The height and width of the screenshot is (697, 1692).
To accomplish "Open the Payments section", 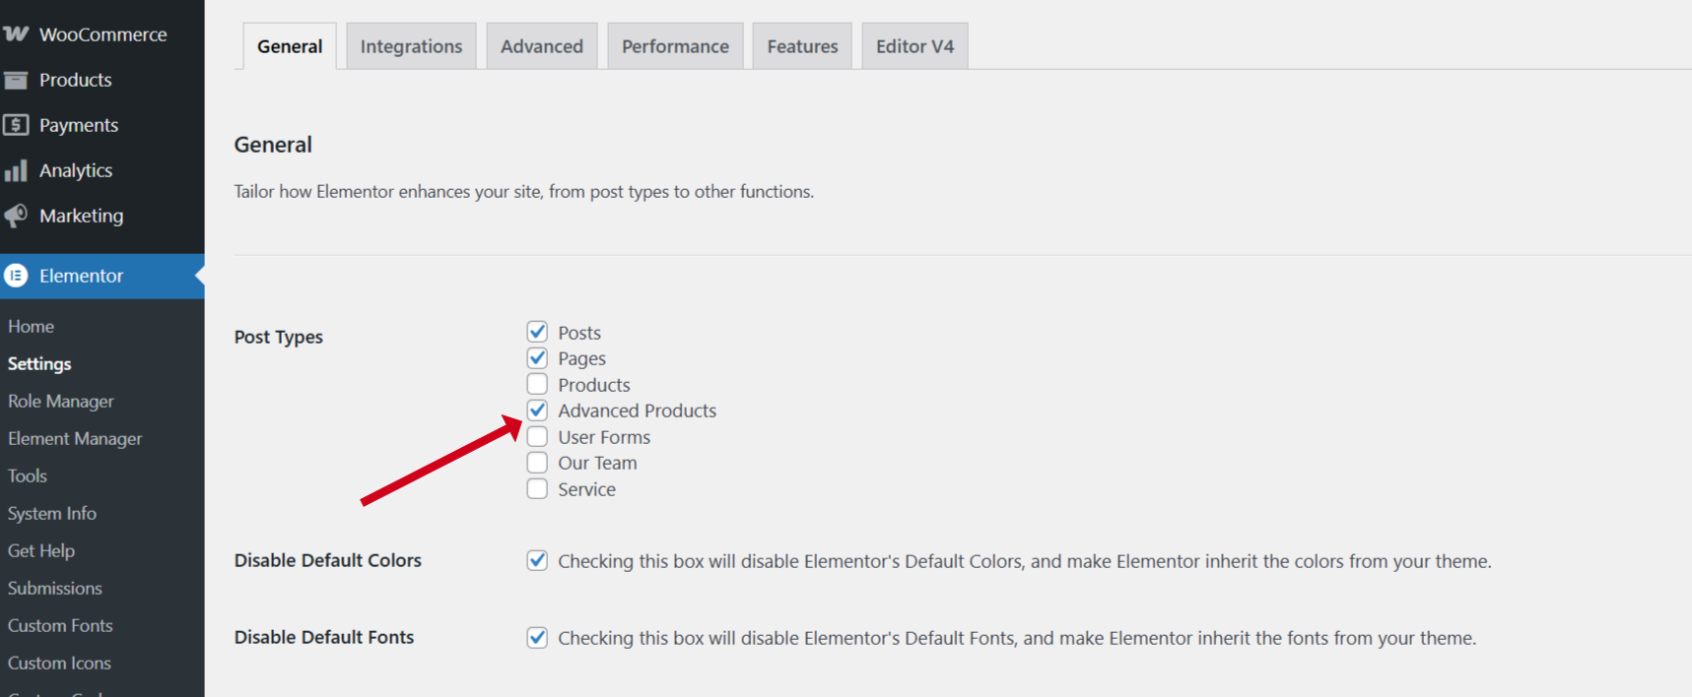I will (78, 125).
